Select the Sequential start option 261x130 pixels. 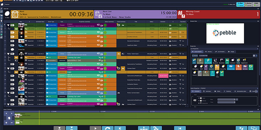click(x=199, y=103)
